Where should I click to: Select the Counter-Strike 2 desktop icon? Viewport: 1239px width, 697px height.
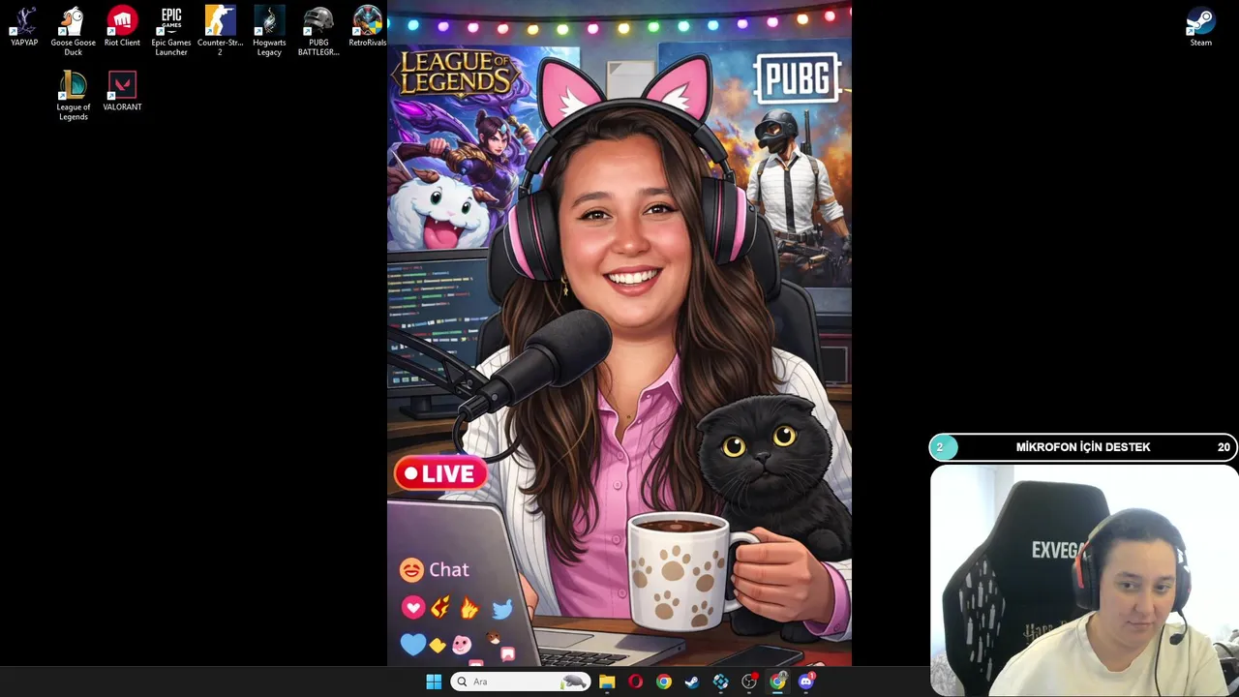tap(220, 31)
